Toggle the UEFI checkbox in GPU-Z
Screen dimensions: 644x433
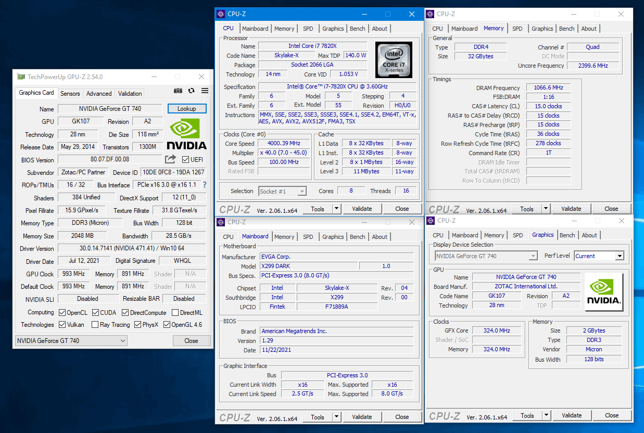tap(186, 159)
